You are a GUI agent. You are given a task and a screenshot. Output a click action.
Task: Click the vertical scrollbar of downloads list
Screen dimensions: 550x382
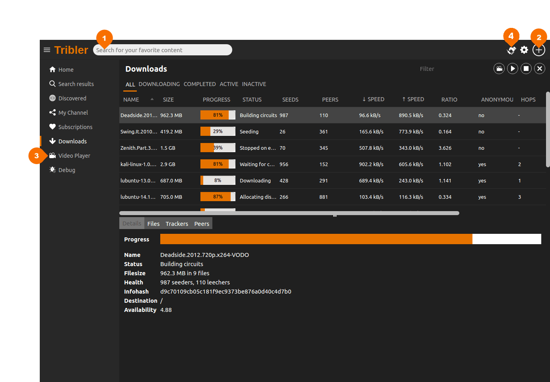[548, 129]
